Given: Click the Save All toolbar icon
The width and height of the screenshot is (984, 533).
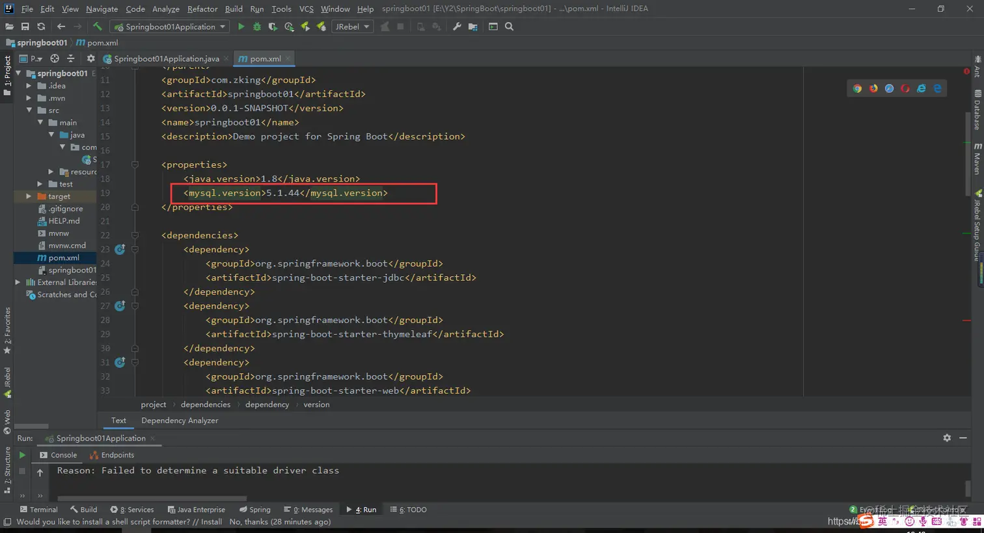Looking at the screenshot, I should (25, 27).
